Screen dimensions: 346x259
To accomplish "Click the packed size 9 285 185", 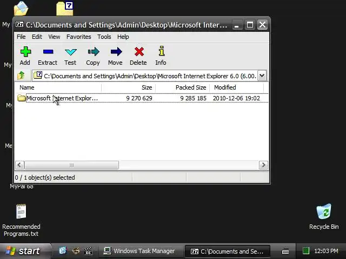I will point(193,98).
